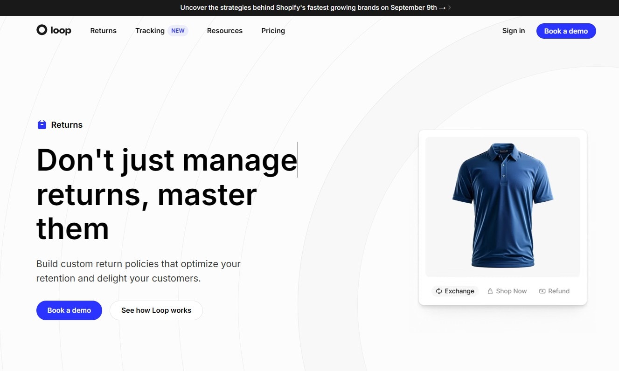The image size is (619, 371).
Task: Click the Exchange arrows icon on the card
Action: [439, 291]
